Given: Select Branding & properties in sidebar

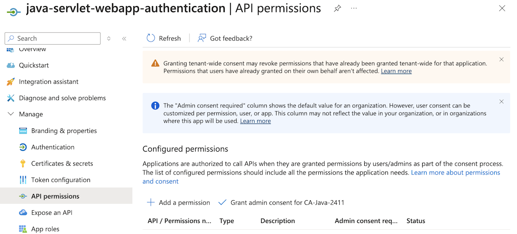Looking at the screenshot, I should 64,131.
